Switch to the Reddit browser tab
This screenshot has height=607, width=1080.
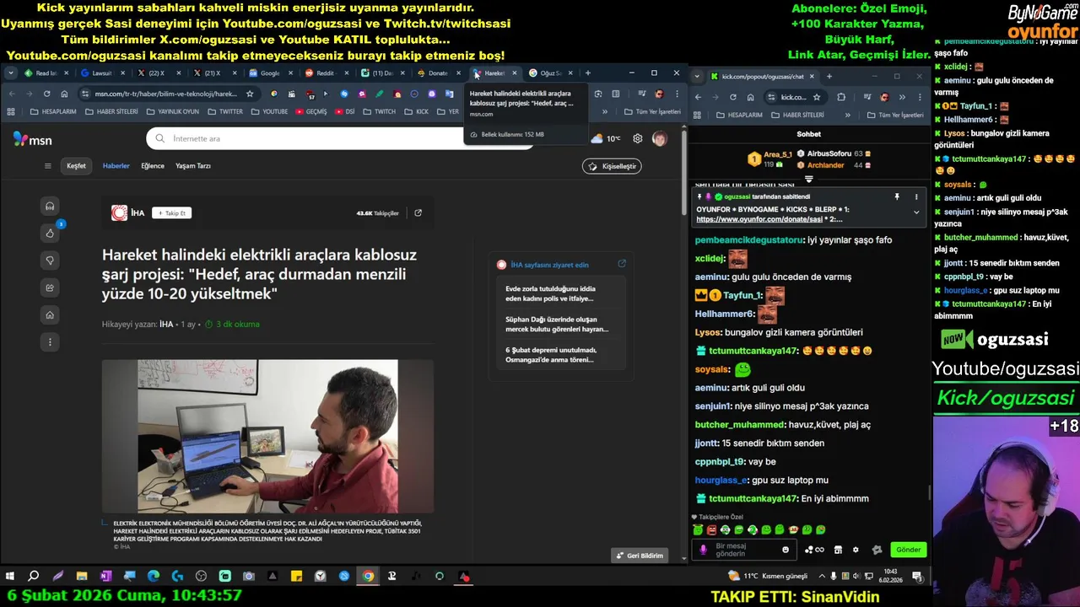(x=325, y=73)
